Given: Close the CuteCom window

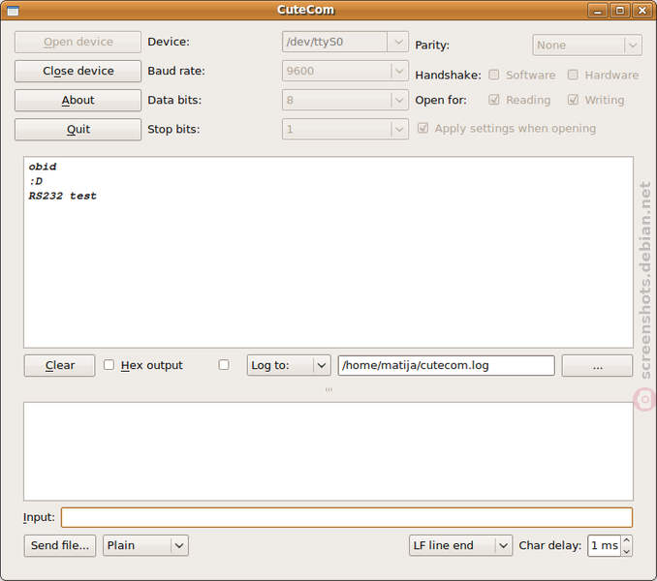Looking at the screenshot, I should click(x=641, y=11).
